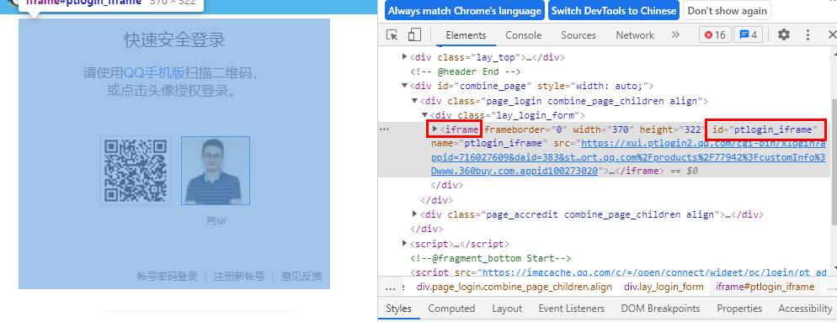Select div.page_login.combine_page_children.align breadcrumb
Viewport: 837px width, 322px height.
pos(514,287)
